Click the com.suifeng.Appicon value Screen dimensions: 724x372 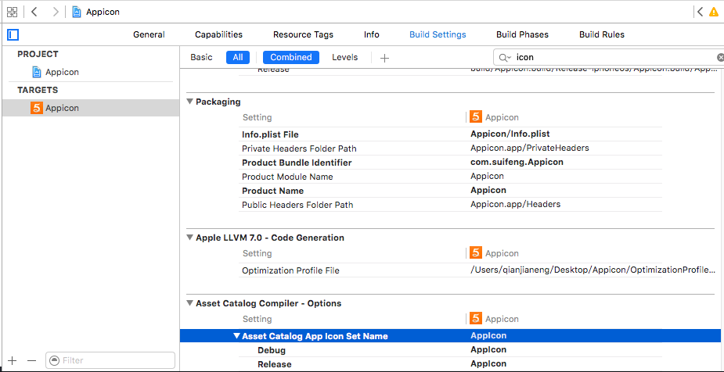pos(517,163)
